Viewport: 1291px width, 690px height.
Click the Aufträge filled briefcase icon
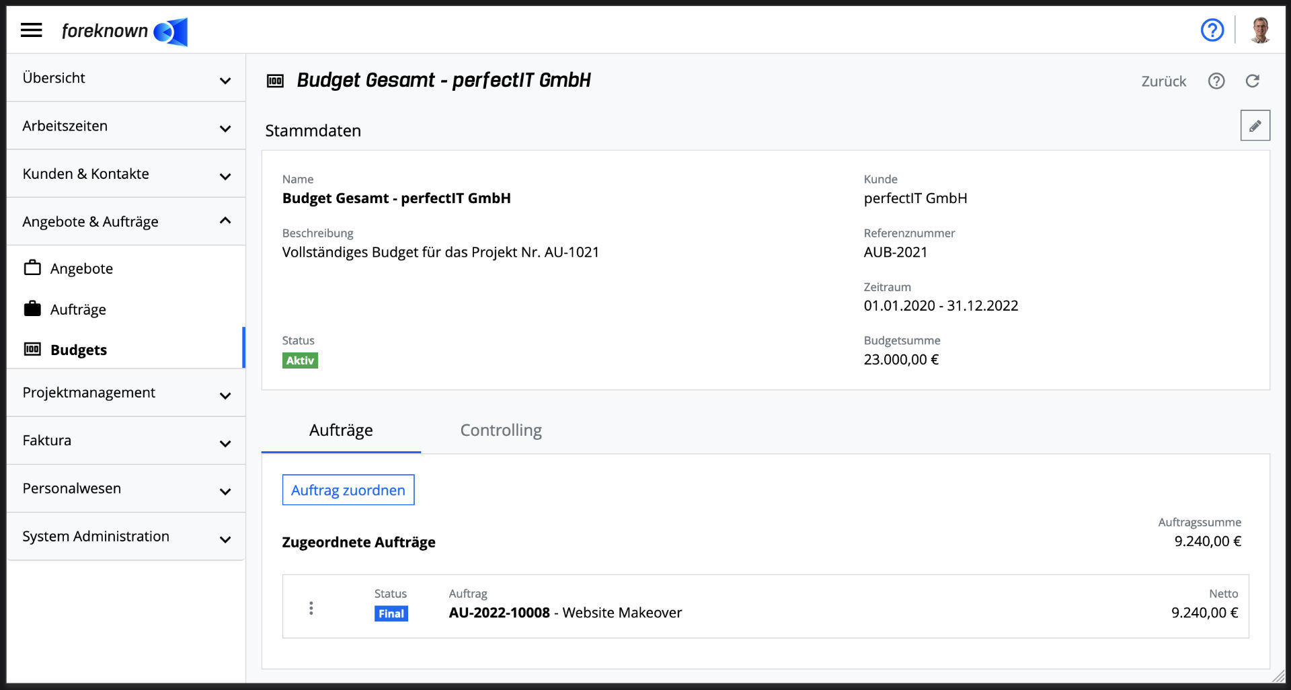click(32, 309)
